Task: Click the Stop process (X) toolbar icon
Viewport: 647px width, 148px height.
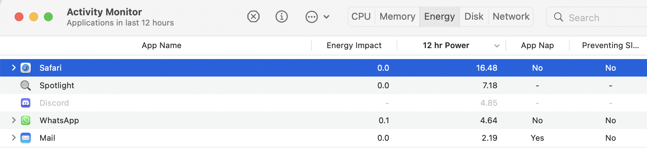Action: pyautogui.click(x=253, y=16)
